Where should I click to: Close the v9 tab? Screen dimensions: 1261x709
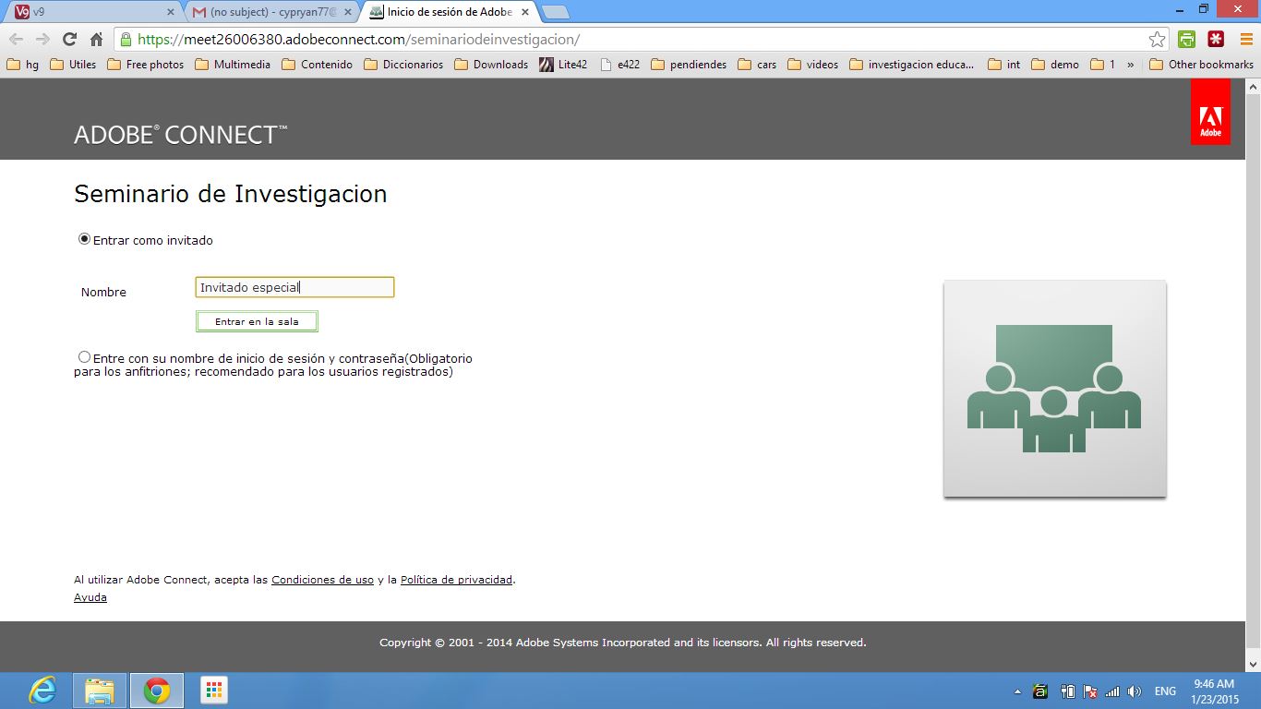[x=170, y=12]
